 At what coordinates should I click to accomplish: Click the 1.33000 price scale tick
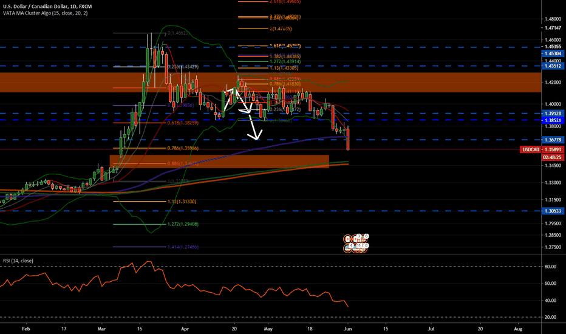(x=553, y=183)
